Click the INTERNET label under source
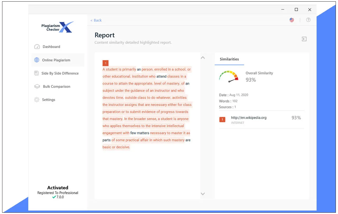Image resolution: width=338 pixels, height=214 pixels. pos(238,123)
